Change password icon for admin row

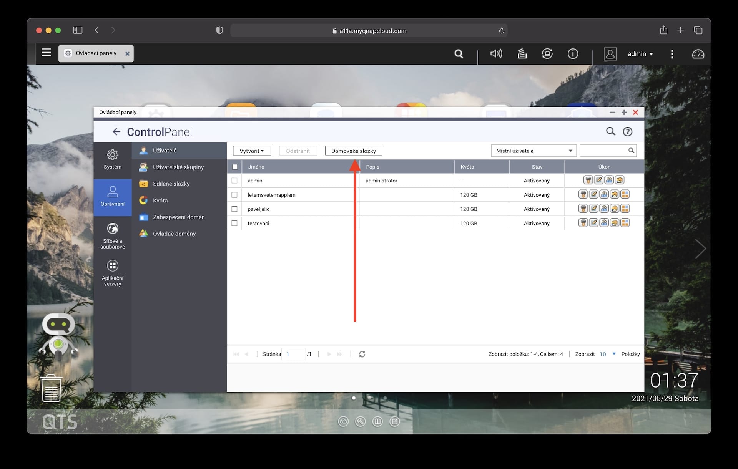coord(588,180)
